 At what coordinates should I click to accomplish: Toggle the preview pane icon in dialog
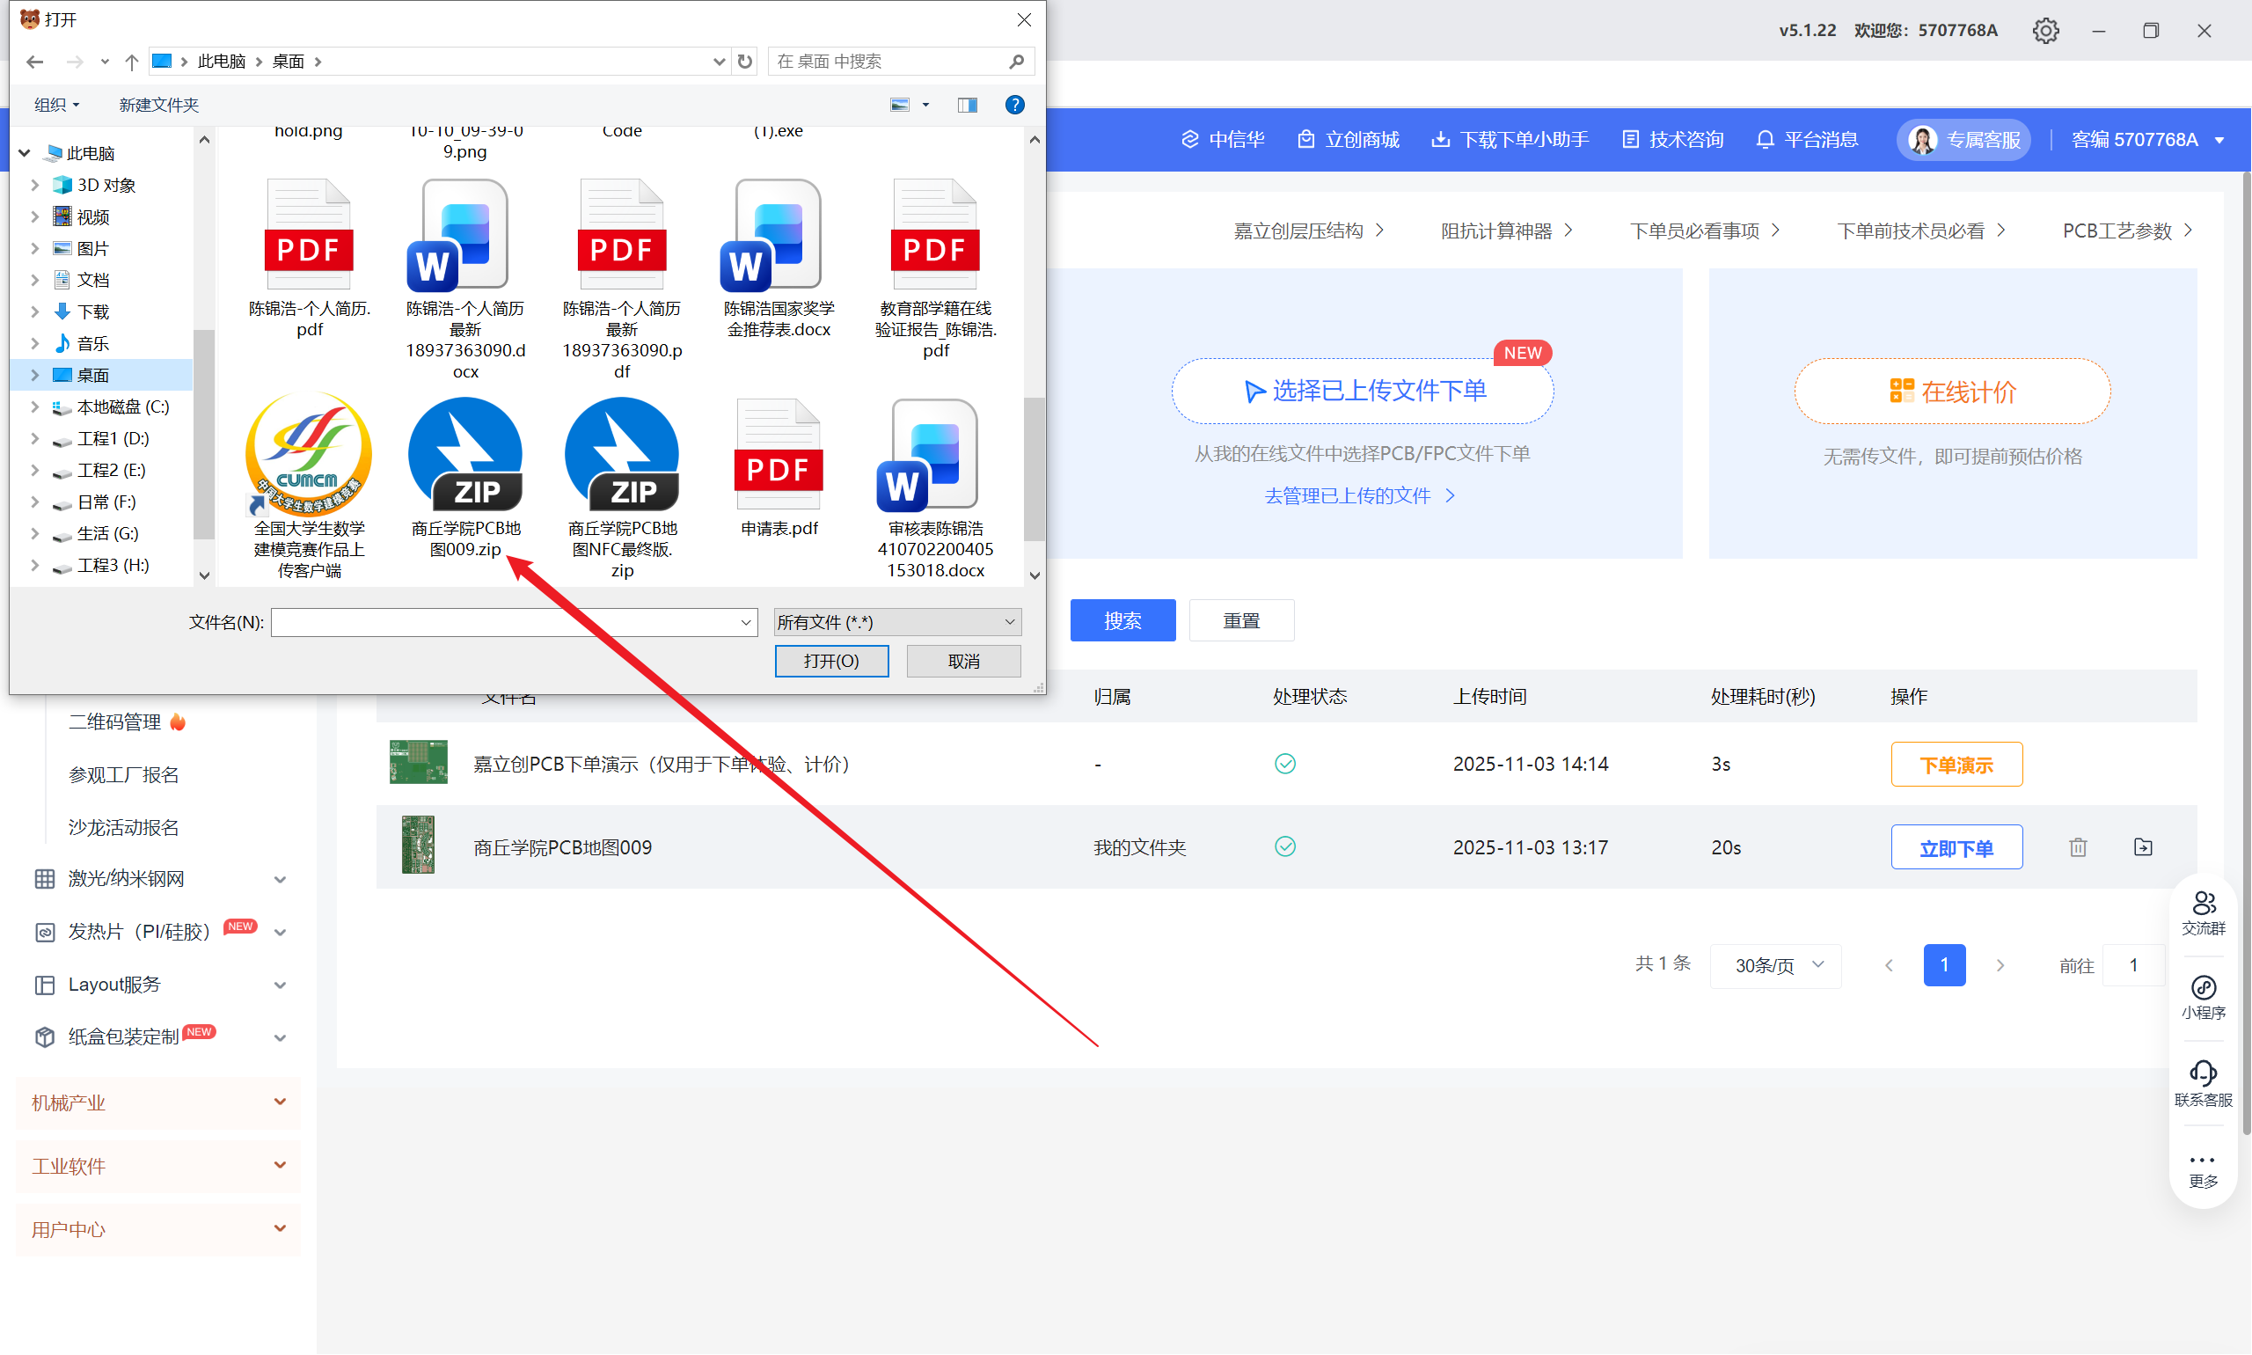967,105
